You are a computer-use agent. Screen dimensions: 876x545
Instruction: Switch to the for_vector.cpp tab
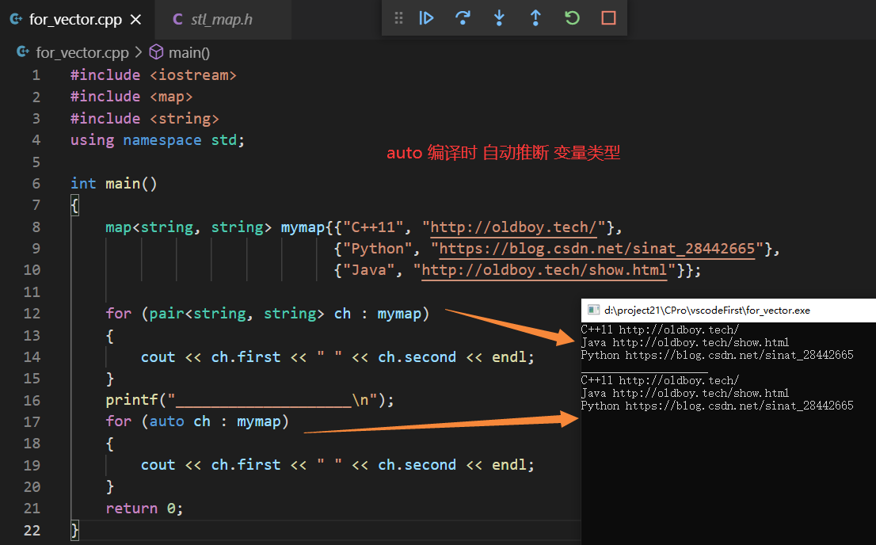pyautogui.click(x=75, y=20)
